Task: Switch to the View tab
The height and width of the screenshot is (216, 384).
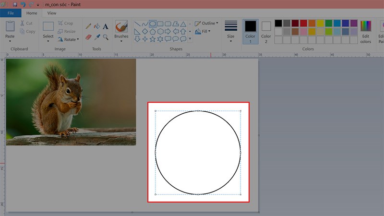Action: [52, 13]
